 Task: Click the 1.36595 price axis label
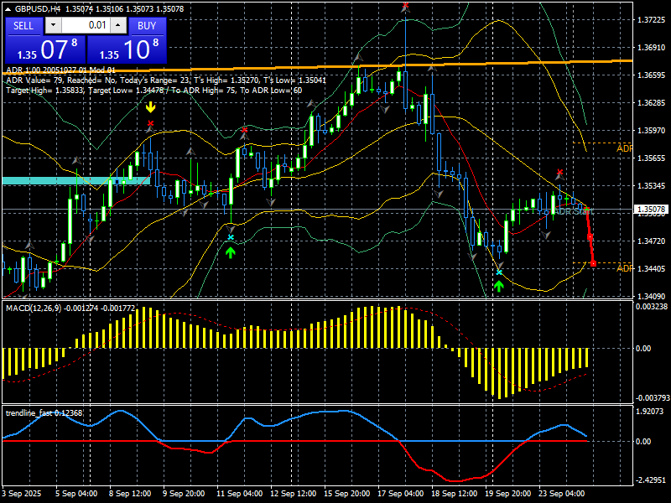(x=652, y=75)
